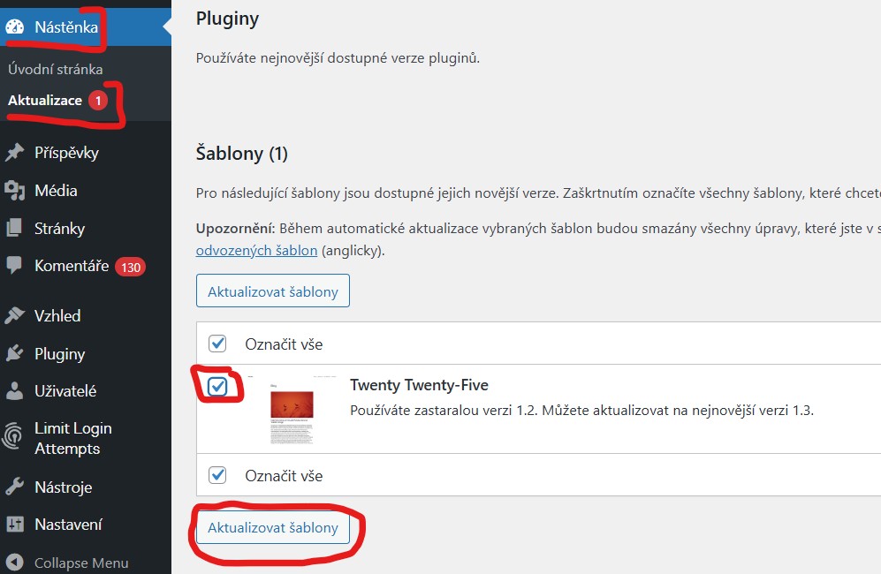881x574 pixels.
Task: Toggle the bottom Označit vše checkbox
Action: (x=217, y=475)
